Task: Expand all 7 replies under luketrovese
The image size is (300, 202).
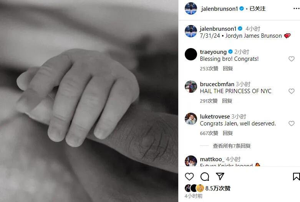Action: 232,146
